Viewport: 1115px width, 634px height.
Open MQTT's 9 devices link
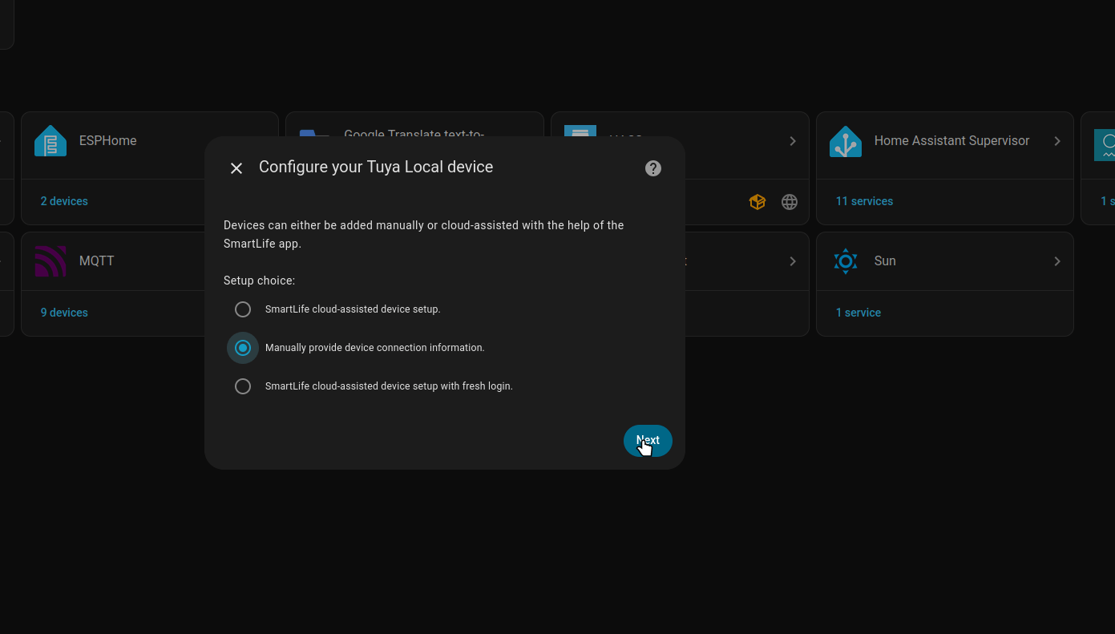point(64,313)
